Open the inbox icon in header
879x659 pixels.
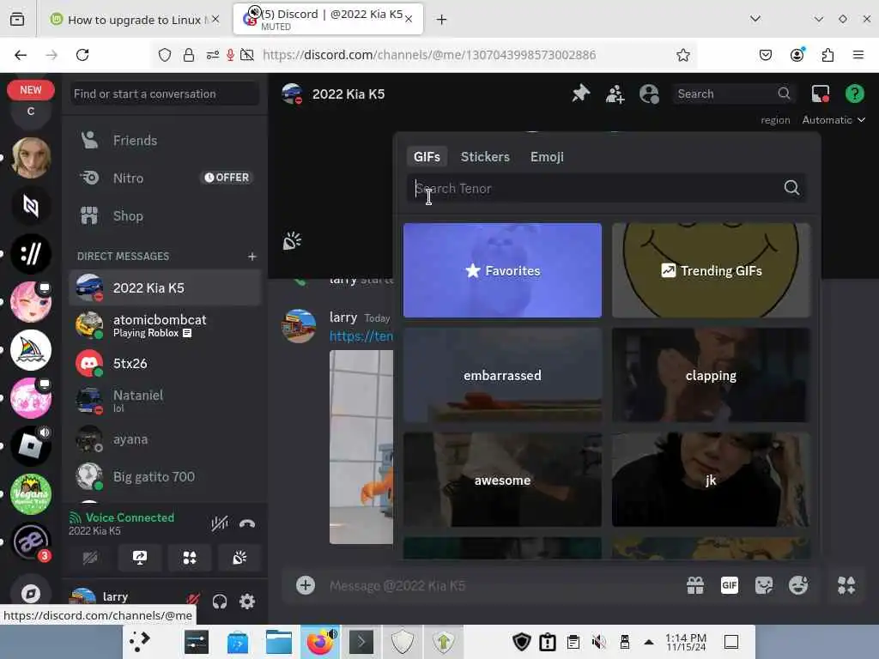click(820, 94)
